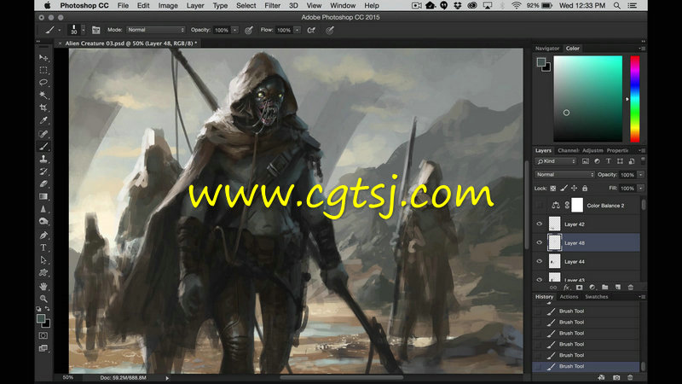Image resolution: width=682 pixels, height=384 pixels.
Task: Open macOS Spotlight search
Action: [616, 6]
